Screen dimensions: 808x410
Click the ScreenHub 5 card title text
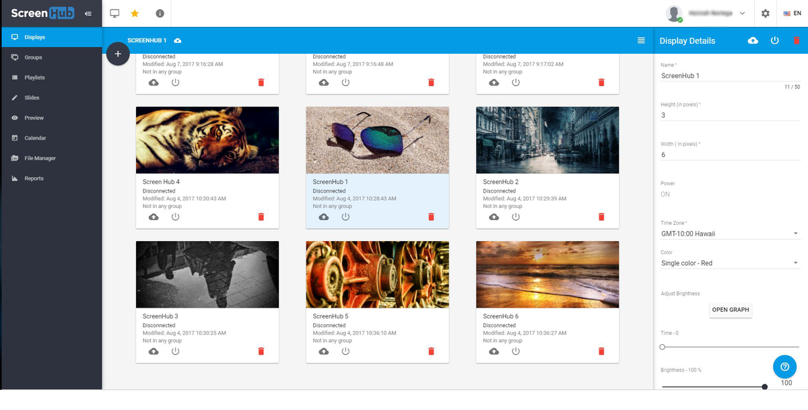point(331,316)
